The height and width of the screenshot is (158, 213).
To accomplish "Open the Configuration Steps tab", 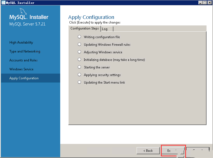I will [84, 28].
